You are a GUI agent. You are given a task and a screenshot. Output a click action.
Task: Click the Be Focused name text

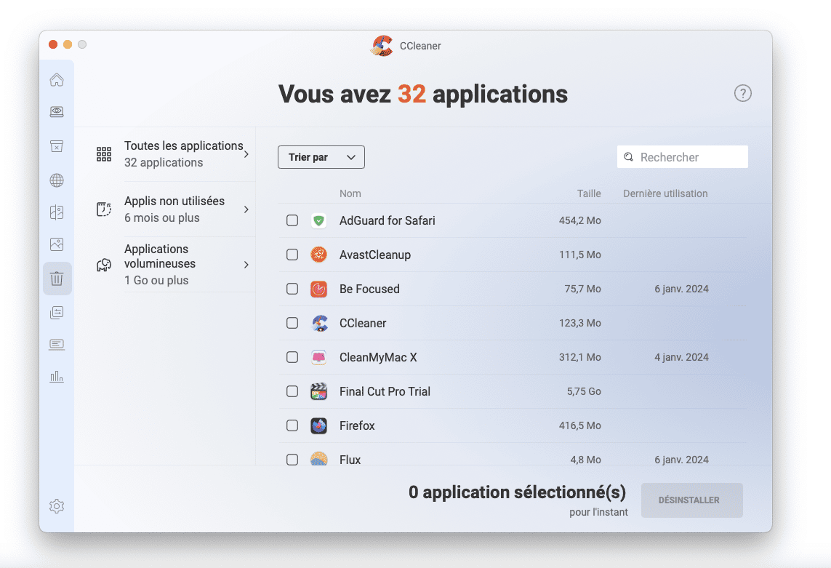coord(369,289)
